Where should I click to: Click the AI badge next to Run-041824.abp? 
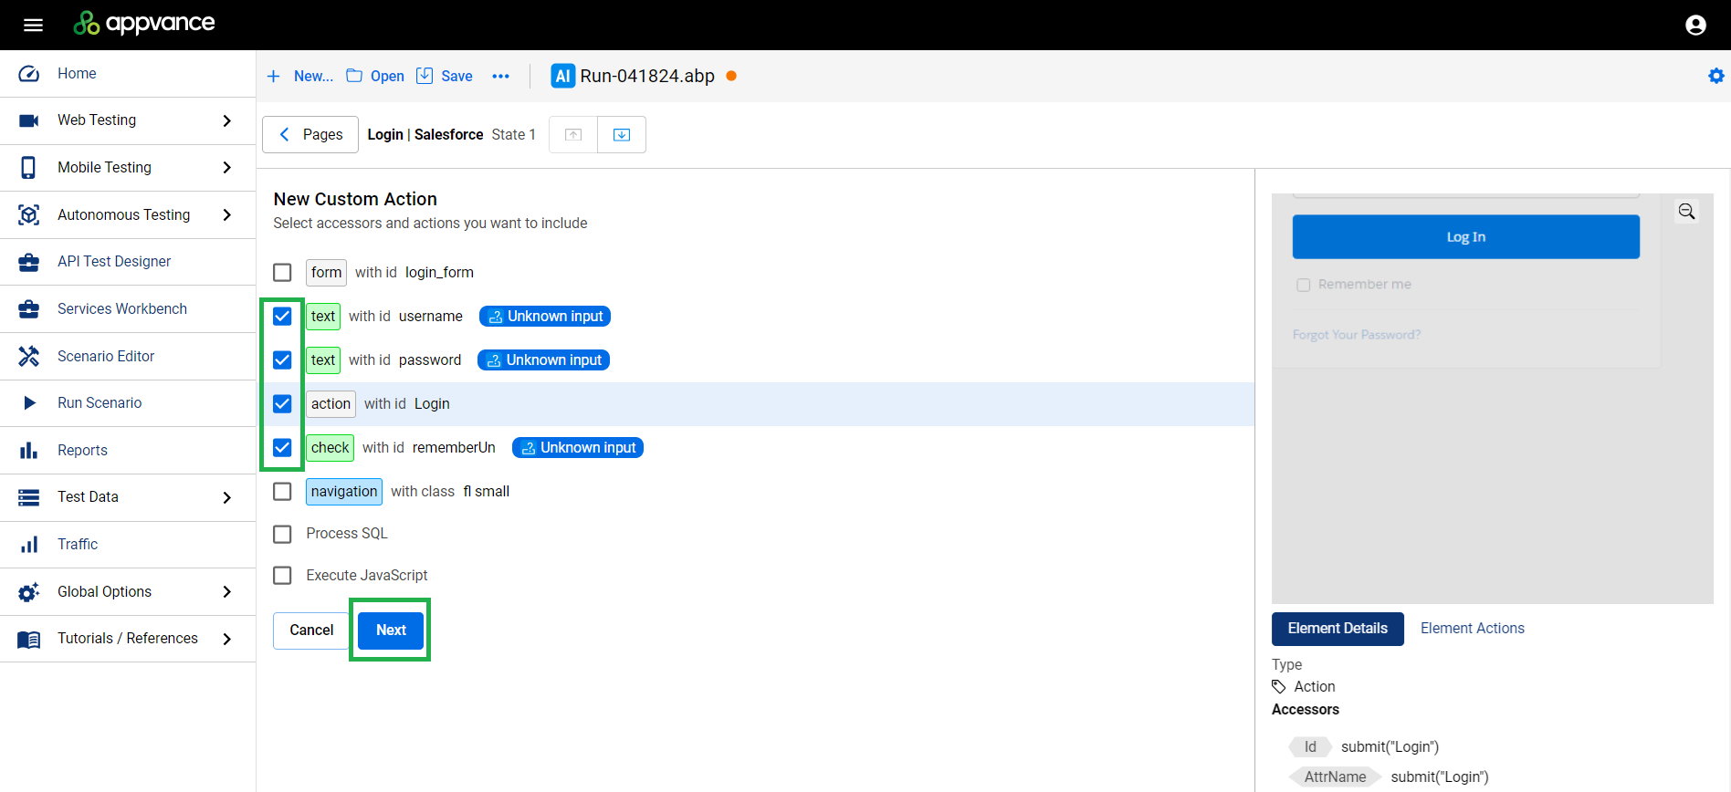coord(563,76)
